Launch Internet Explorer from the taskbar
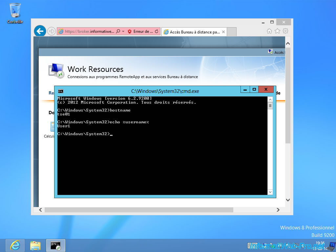Screen dimensions: 336x252 (x=14, y=245)
